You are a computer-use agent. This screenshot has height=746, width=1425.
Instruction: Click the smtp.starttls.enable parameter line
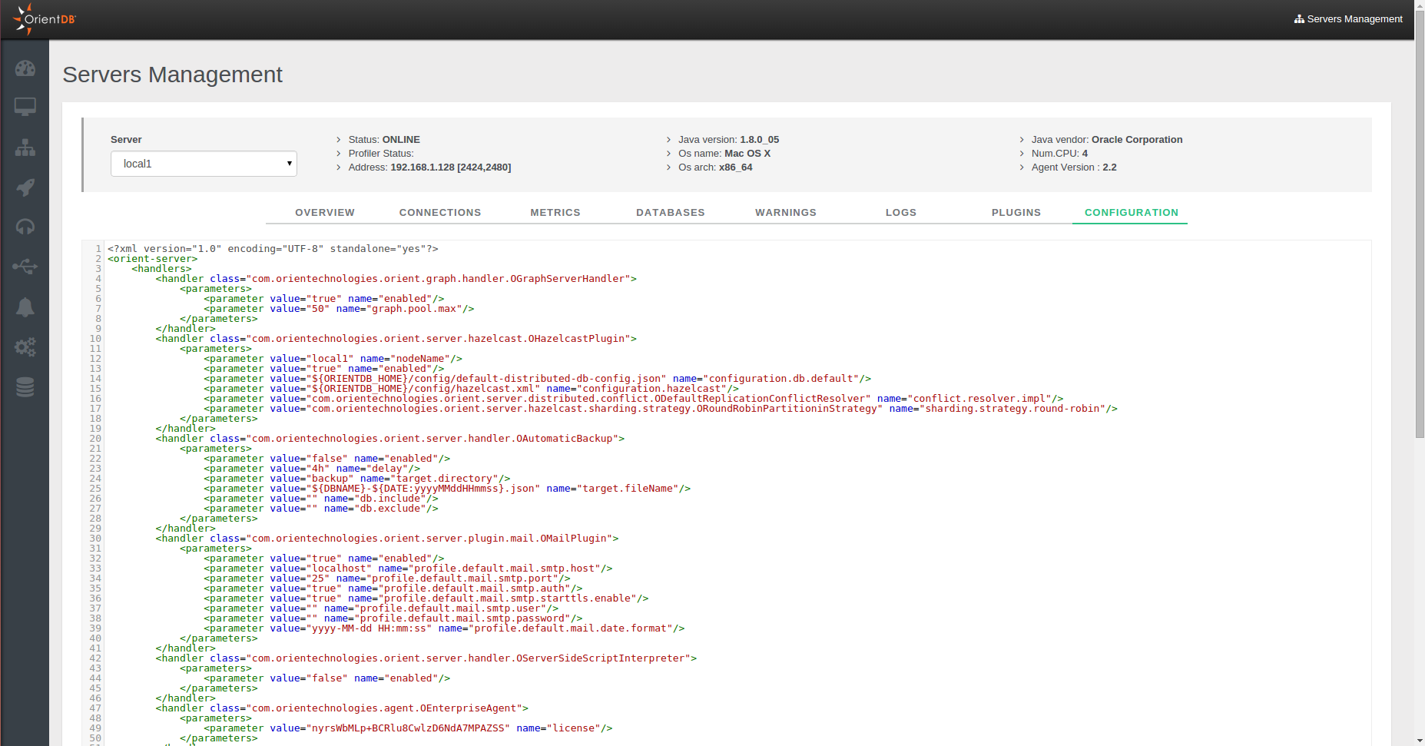[x=426, y=598]
